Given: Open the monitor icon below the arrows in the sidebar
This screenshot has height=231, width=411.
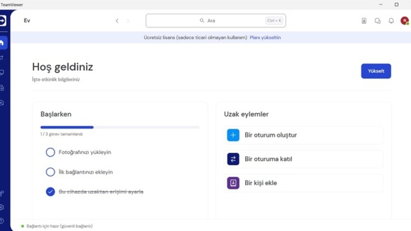Looking at the screenshot, I should point(2,73).
